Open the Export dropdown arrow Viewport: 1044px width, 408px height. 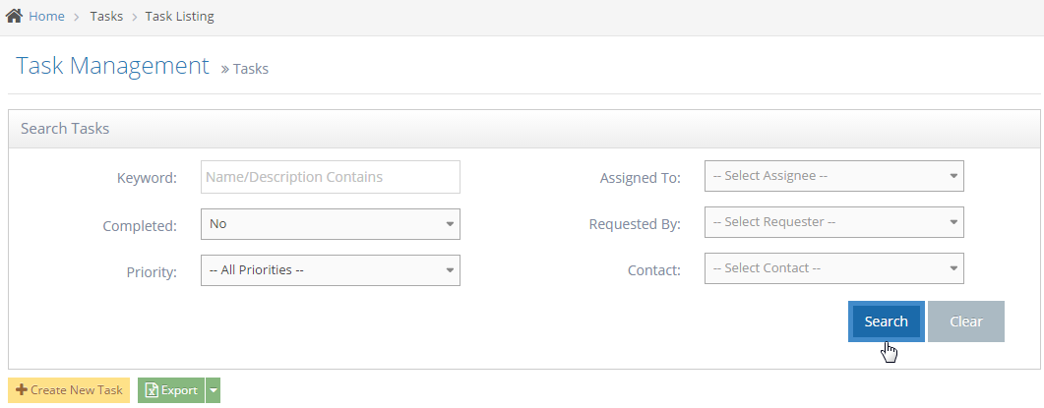(x=214, y=390)
